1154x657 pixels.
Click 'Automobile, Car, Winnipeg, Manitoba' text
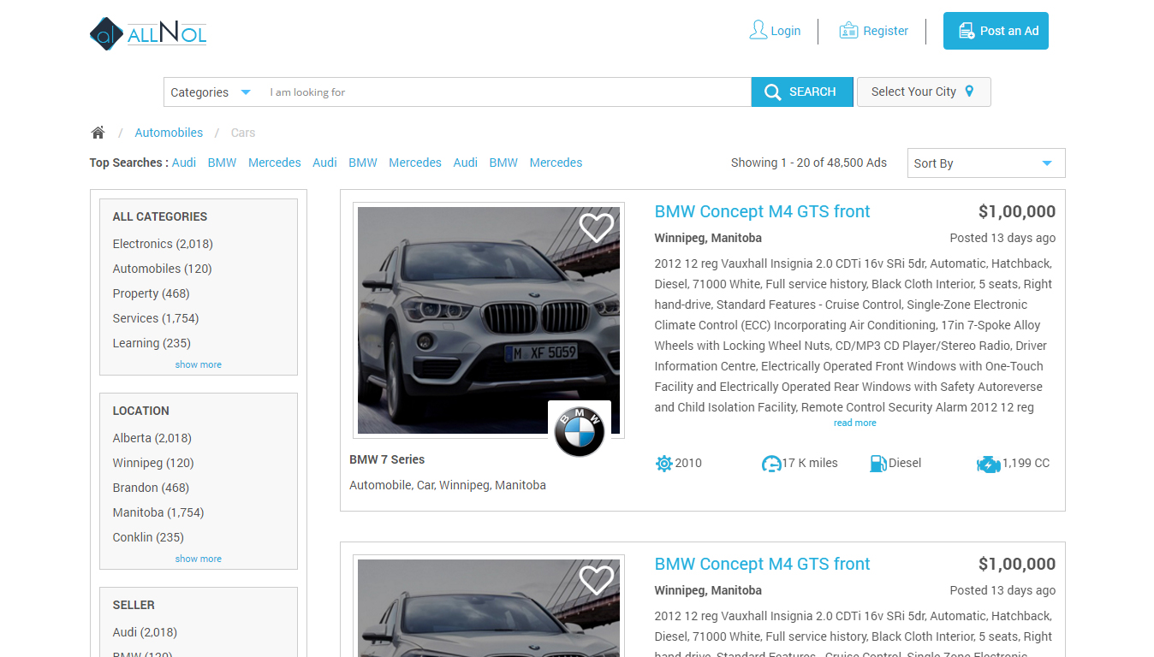[448, 485]
